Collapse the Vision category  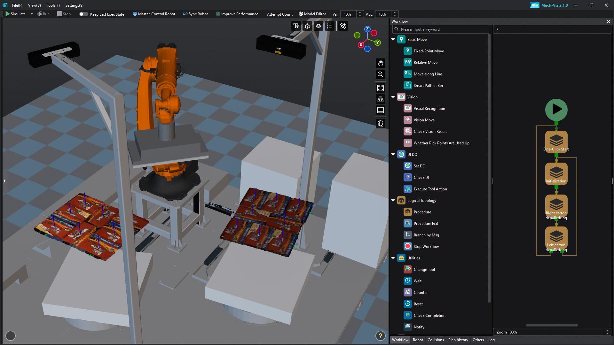coord(393,97)
